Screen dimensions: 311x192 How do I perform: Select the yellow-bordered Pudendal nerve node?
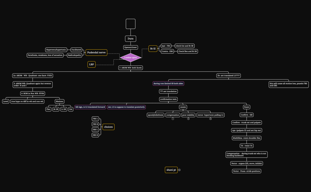(x=96, y=52)
